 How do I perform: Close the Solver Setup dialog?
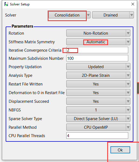[133, 4]
